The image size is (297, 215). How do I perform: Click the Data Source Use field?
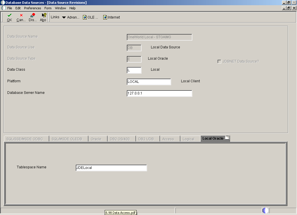134,48
